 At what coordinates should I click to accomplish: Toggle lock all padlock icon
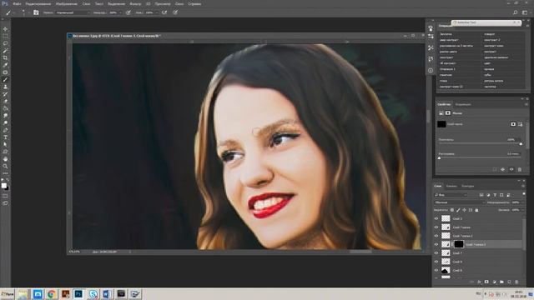pyautogui.click(x=476, y=210)
